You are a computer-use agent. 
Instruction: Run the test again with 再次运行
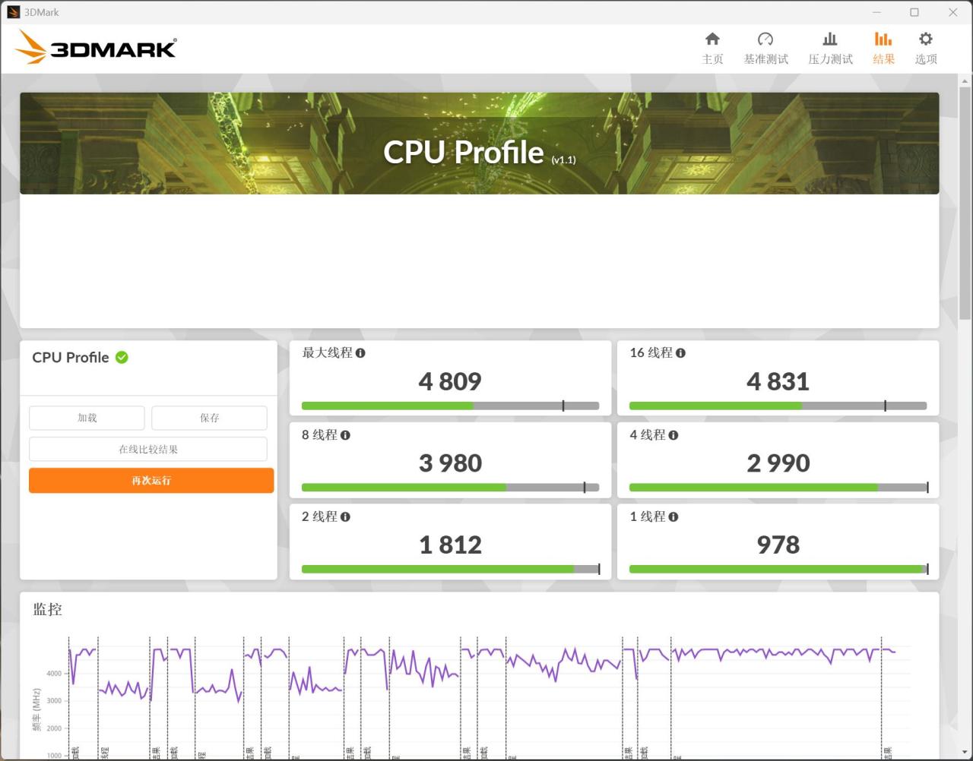point(151,480)
